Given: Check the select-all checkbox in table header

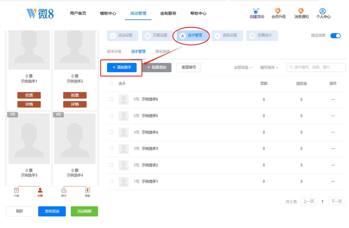Looking at the screenshot, I should pos(111,83).
